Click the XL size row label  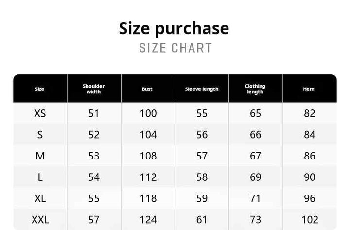point(40,198)
